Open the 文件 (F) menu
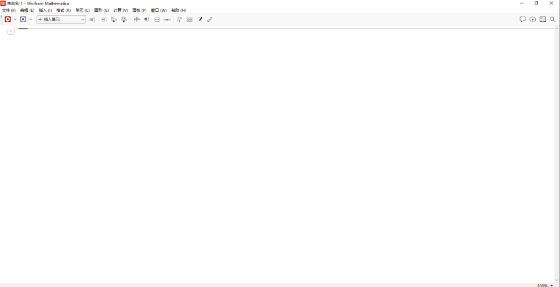The image size is (560, 287). coord(9,10)
